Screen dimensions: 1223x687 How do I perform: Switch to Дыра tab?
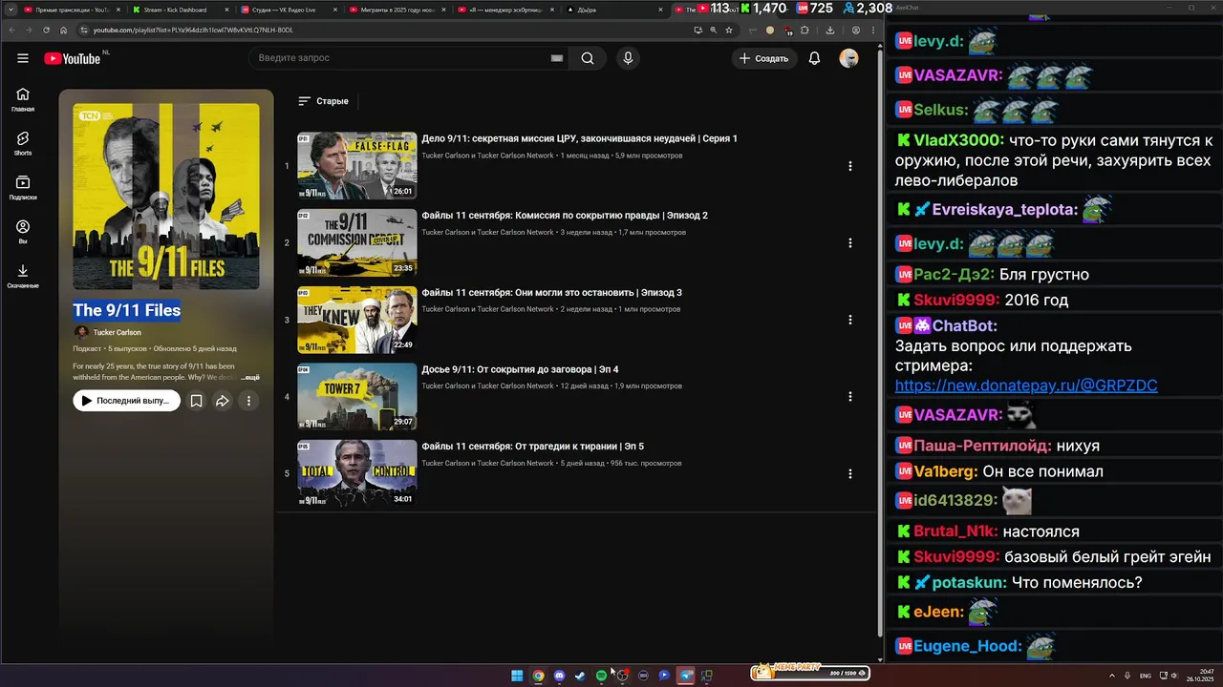point(614,10)
